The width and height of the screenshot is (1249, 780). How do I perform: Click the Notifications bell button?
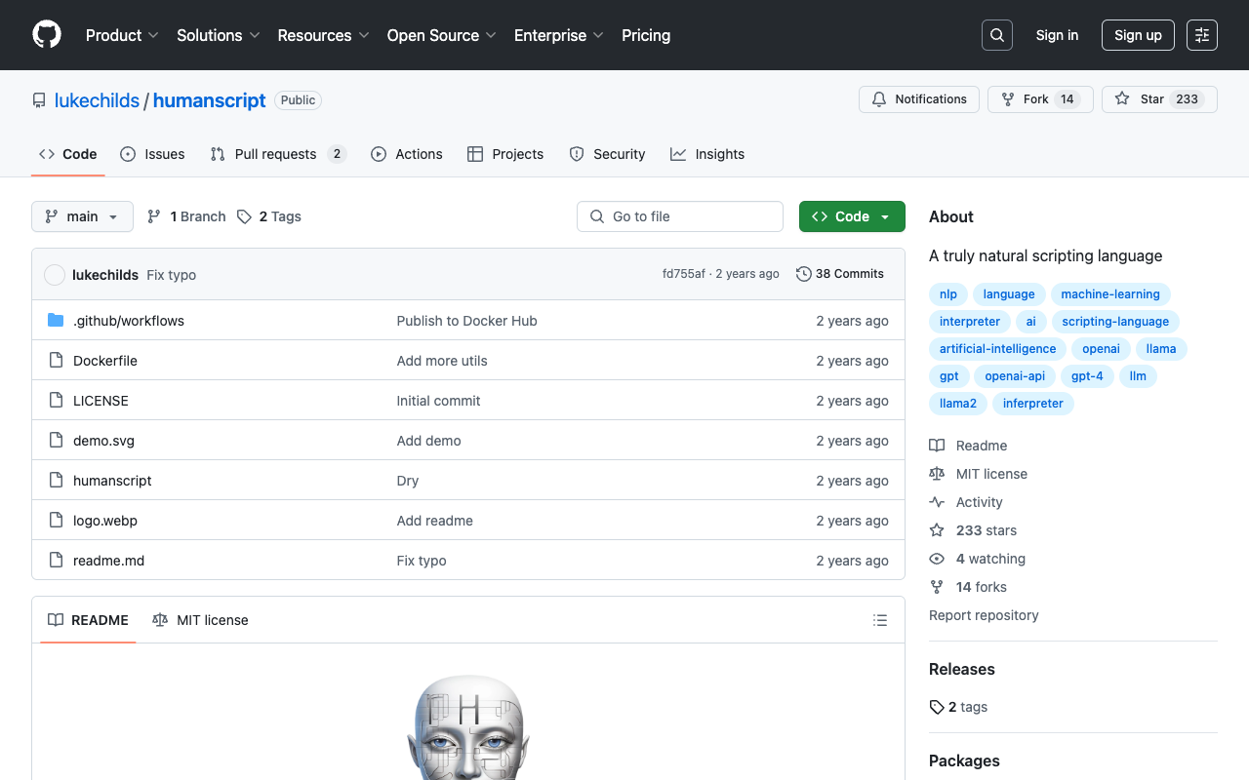coord(919,99)
